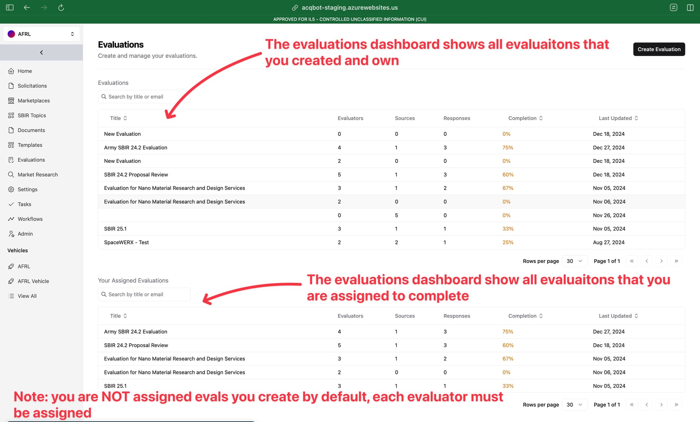Open Army SBIR 24.2 Evaluation in assigned table
This screenshot has height=422, width=700.
pyautogui.click(x=391, y=332)
